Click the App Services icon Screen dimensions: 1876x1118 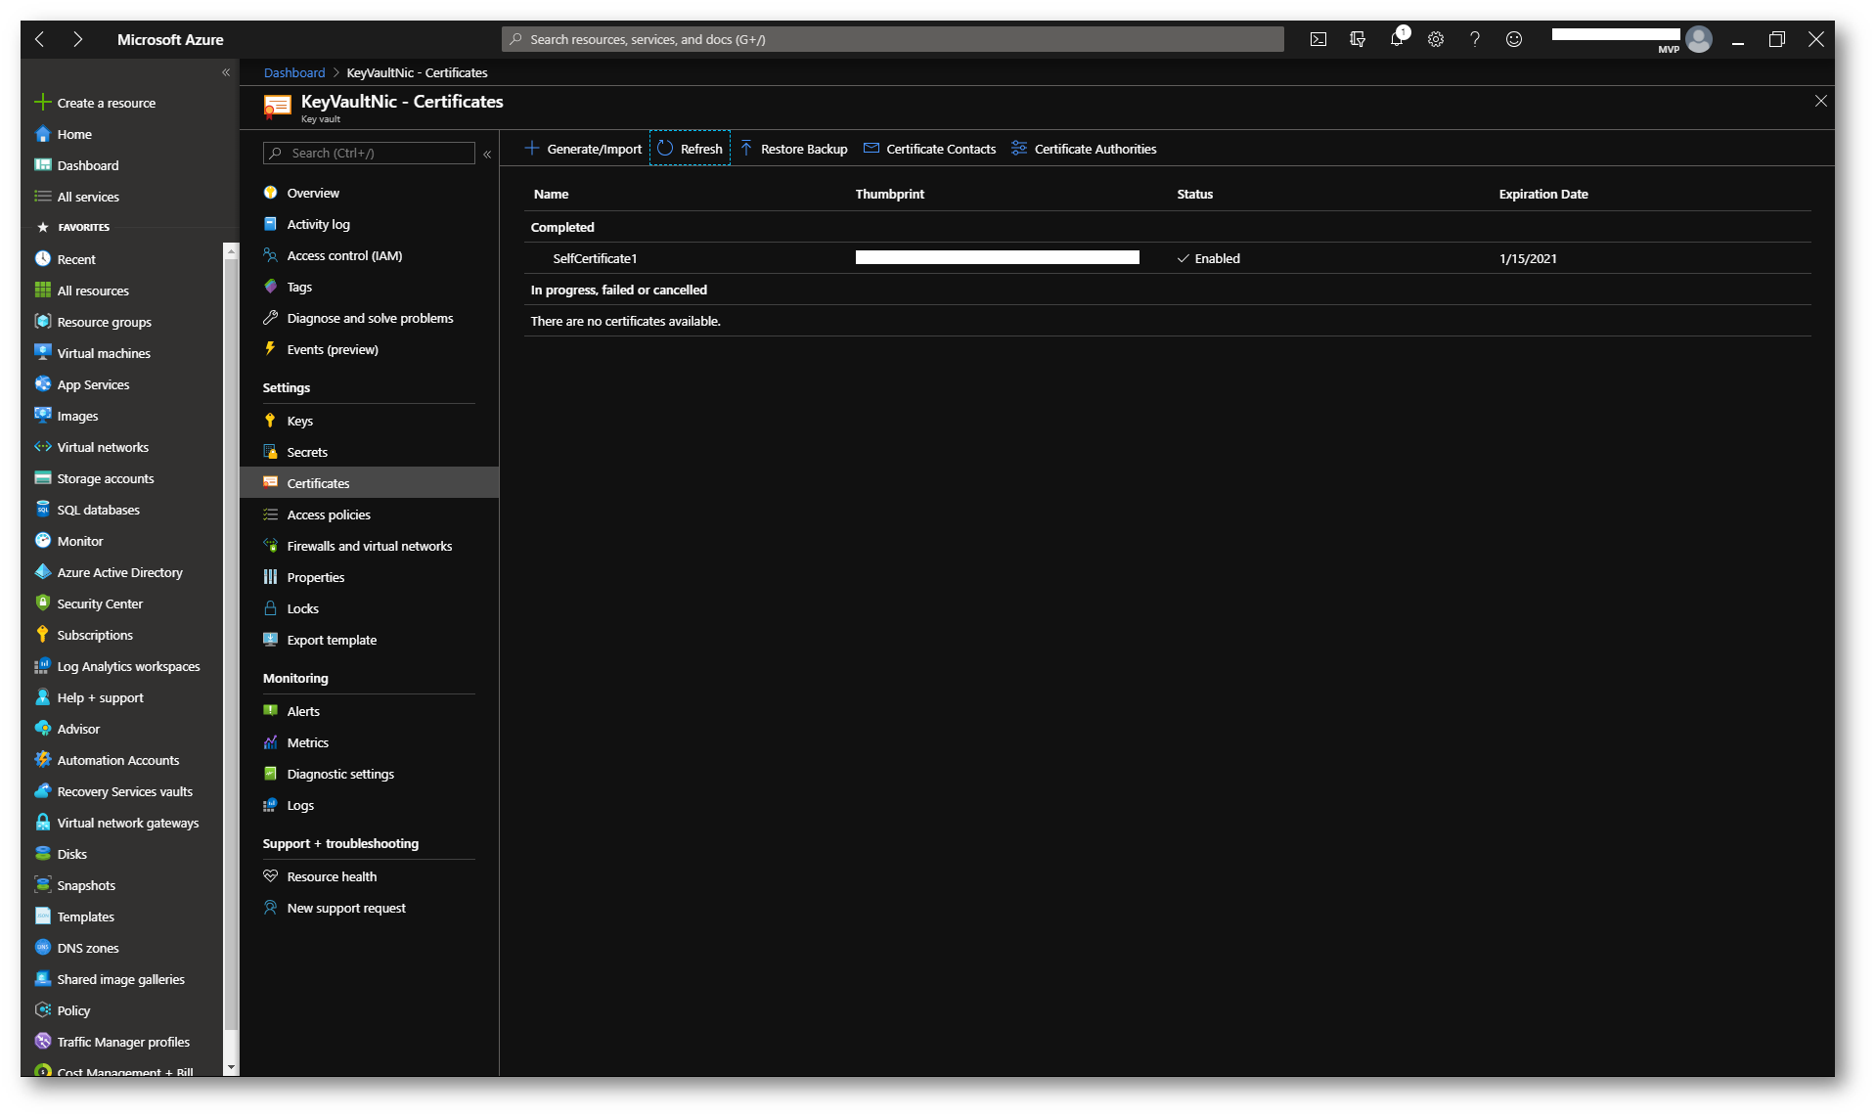pos(43,384)
